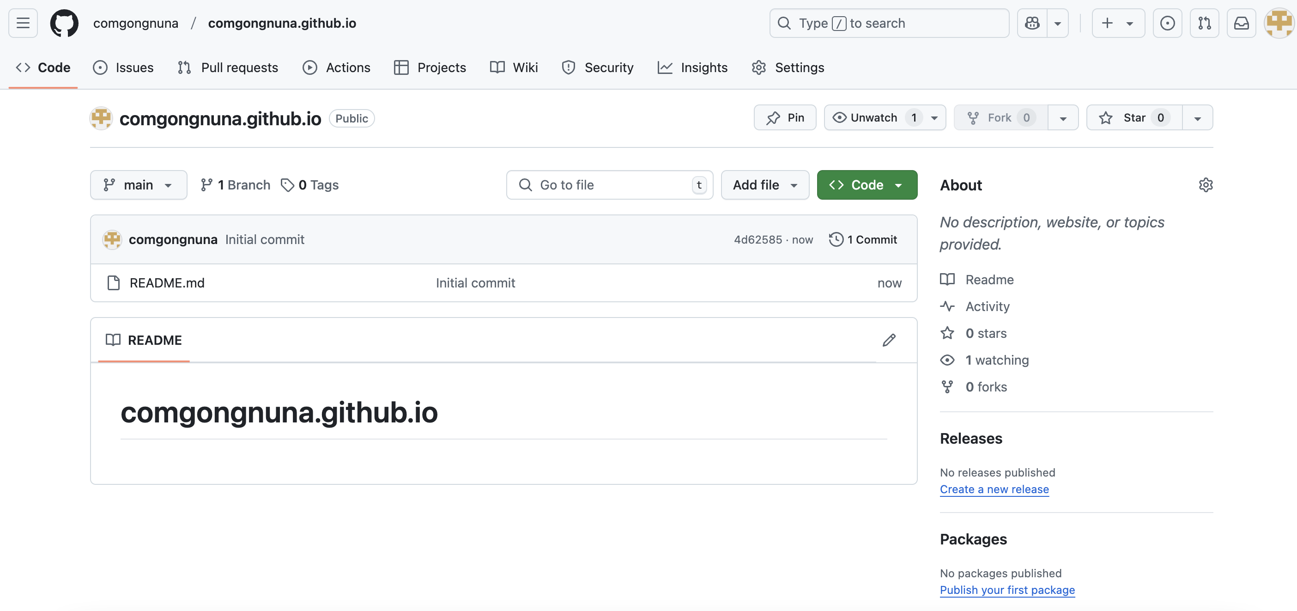Open pull requests icon in header

coord(1204,23)
